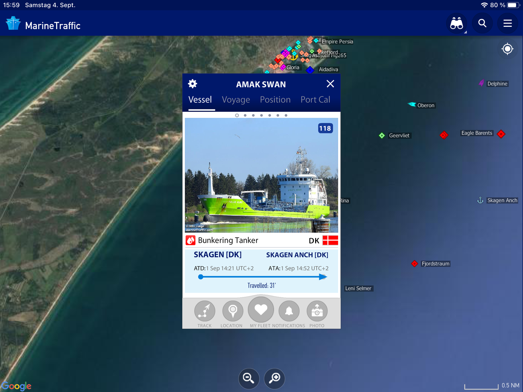This screenshot has width=523, height=392.
Task: Enable notifications for this vessel
Action: point(289,311)
